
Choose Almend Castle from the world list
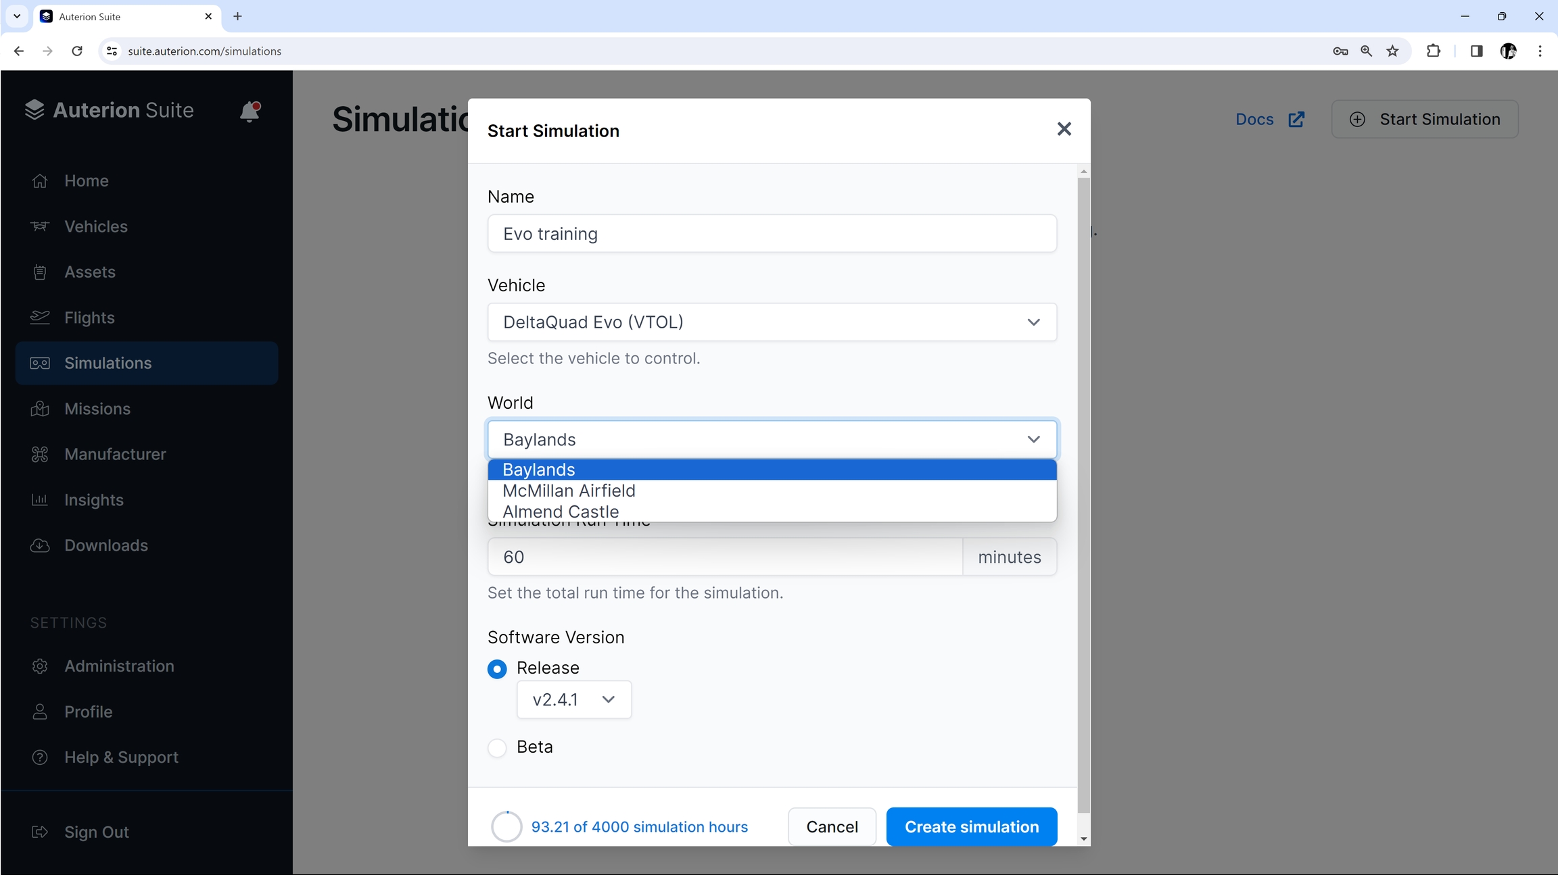click(561, 511)
